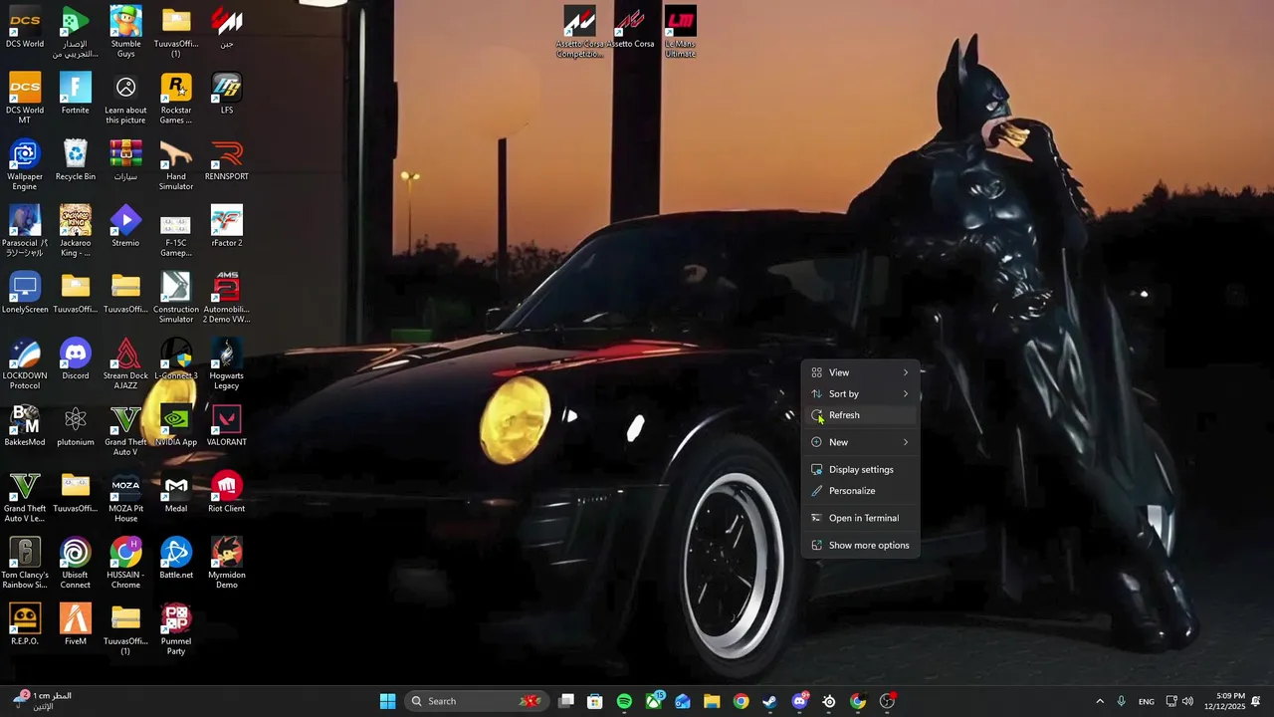
Task: Select the Battle.net desktop icon
Action: tap(176, 558)
